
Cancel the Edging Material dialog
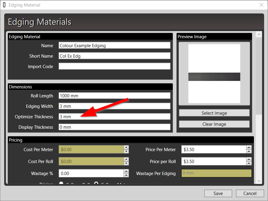point(250,193)
